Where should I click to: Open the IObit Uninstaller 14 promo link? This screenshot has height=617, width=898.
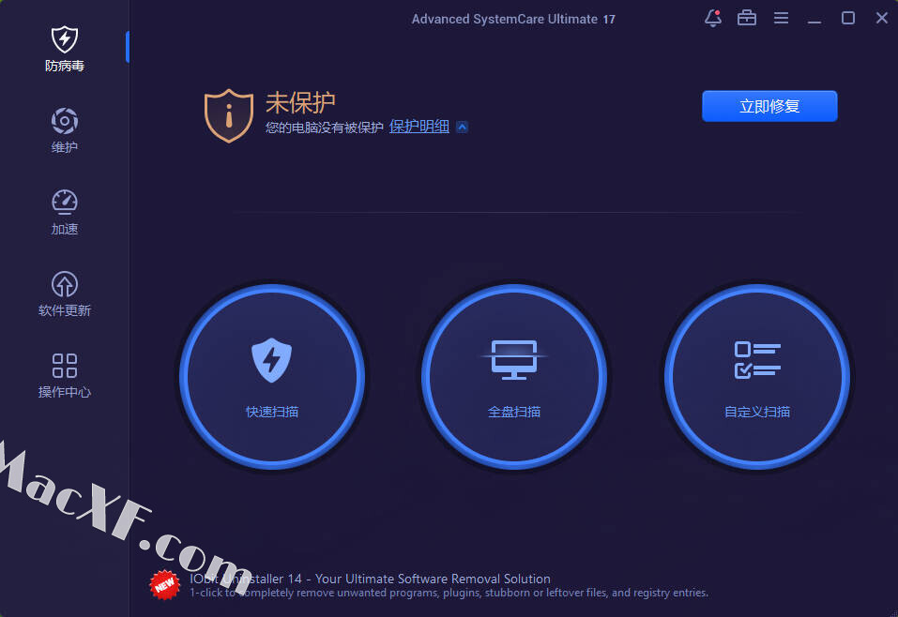tap(370, 579)
